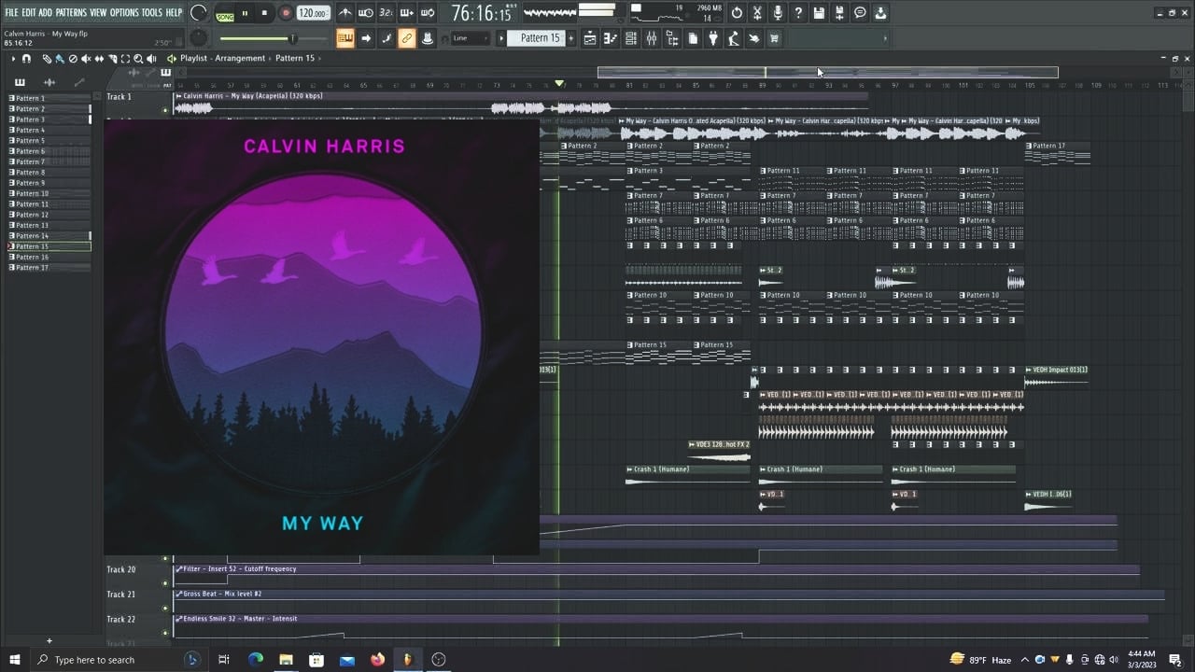This screenshot has height=672, width=1195.
Task: Toggle typing keyboard to piano
Action: (x=345, y=38)
